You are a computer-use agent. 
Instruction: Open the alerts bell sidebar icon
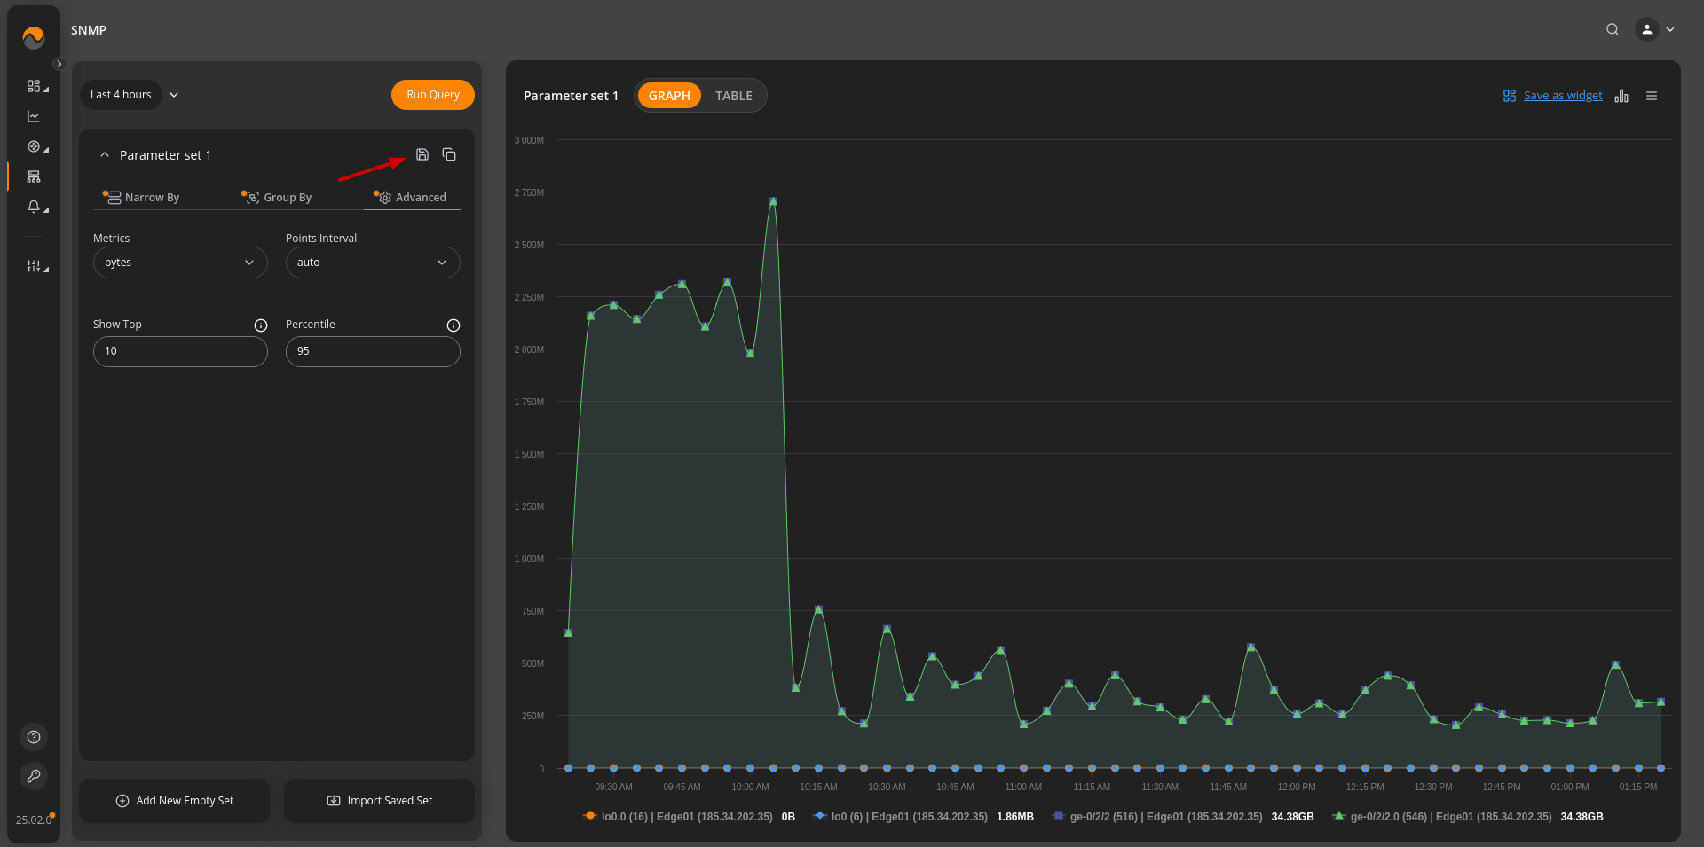click(x=34, y=207)
